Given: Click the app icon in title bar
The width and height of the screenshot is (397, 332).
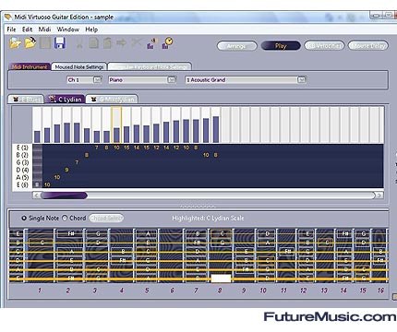Looking at the screenshot, I should 7,17.
